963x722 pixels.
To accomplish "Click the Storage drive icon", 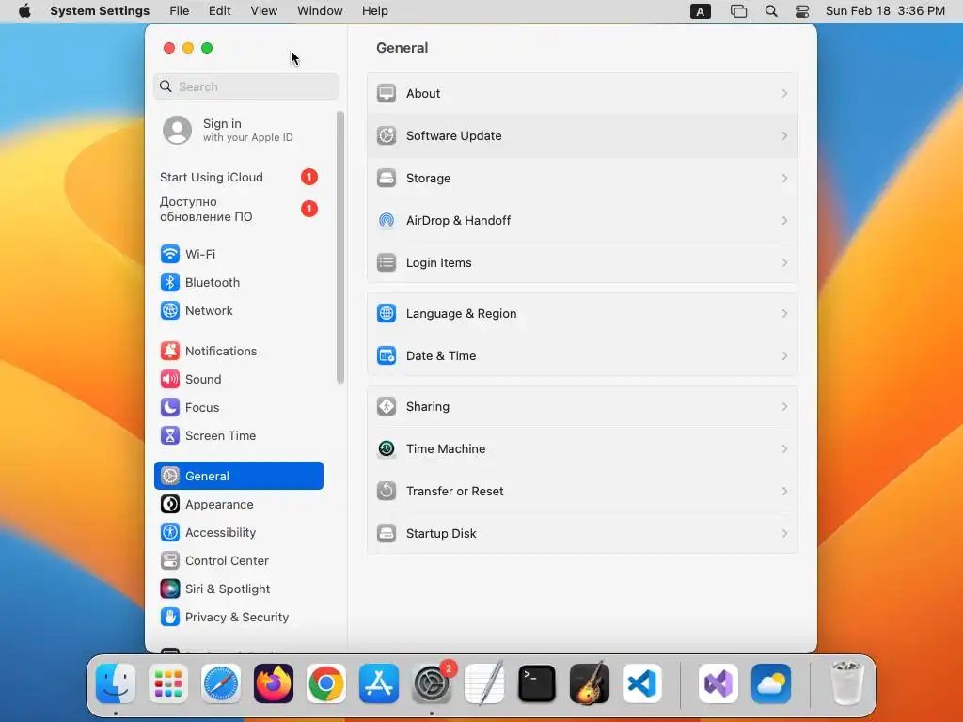I will (387, 178).
